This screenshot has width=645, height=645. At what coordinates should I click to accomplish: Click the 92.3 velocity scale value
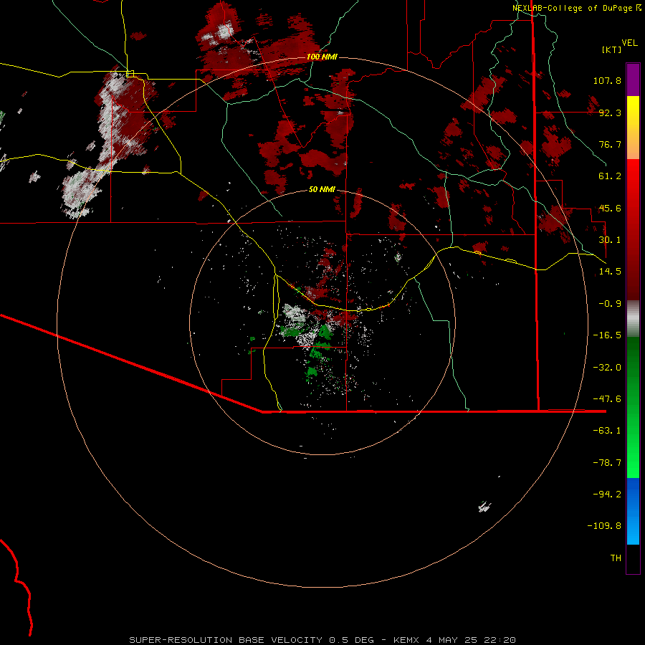coord(610,113)
